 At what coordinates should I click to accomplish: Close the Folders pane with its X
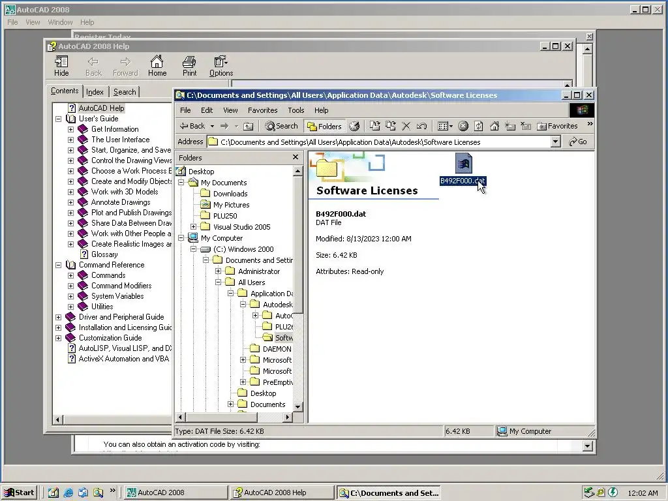tap(296, 158)
